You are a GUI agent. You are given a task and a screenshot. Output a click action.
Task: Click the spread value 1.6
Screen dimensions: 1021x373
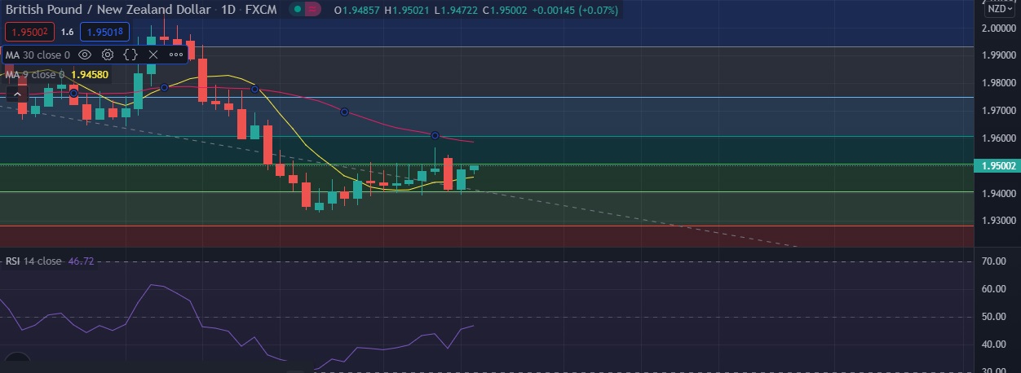pyautogui.click(x=67, y=32)
